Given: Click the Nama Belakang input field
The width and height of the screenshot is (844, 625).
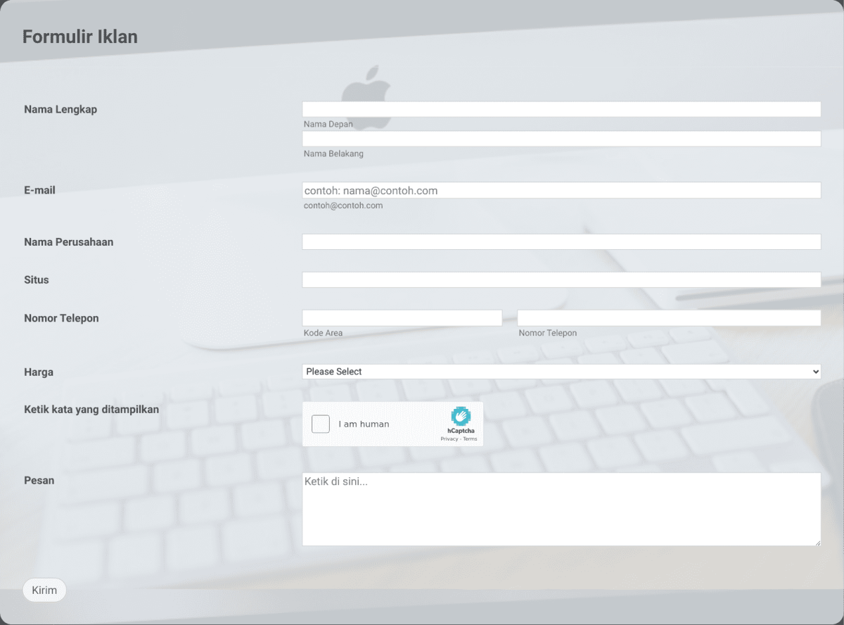Looking at the screenshot, I should 561,139.
